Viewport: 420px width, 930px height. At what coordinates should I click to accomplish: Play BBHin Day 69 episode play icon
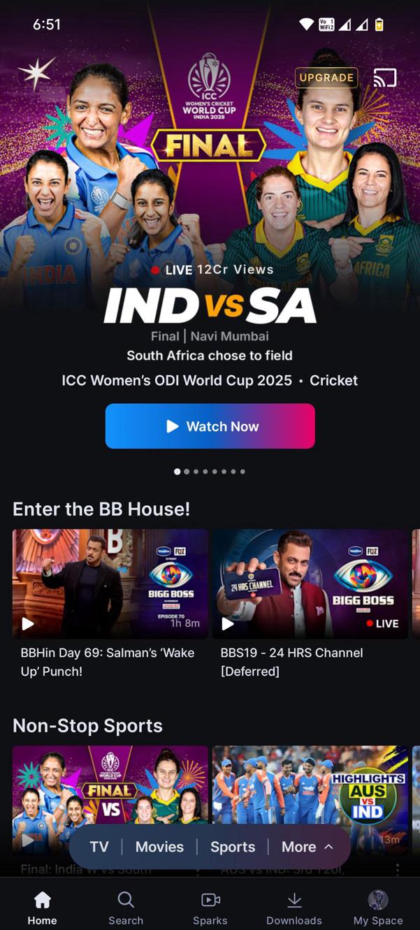coord(28,623)
